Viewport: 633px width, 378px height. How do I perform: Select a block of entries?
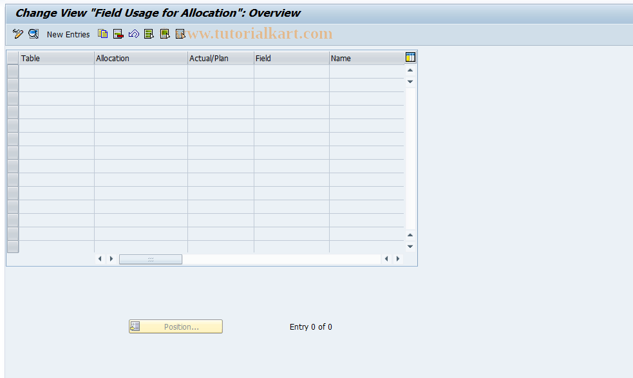[164, 33]
